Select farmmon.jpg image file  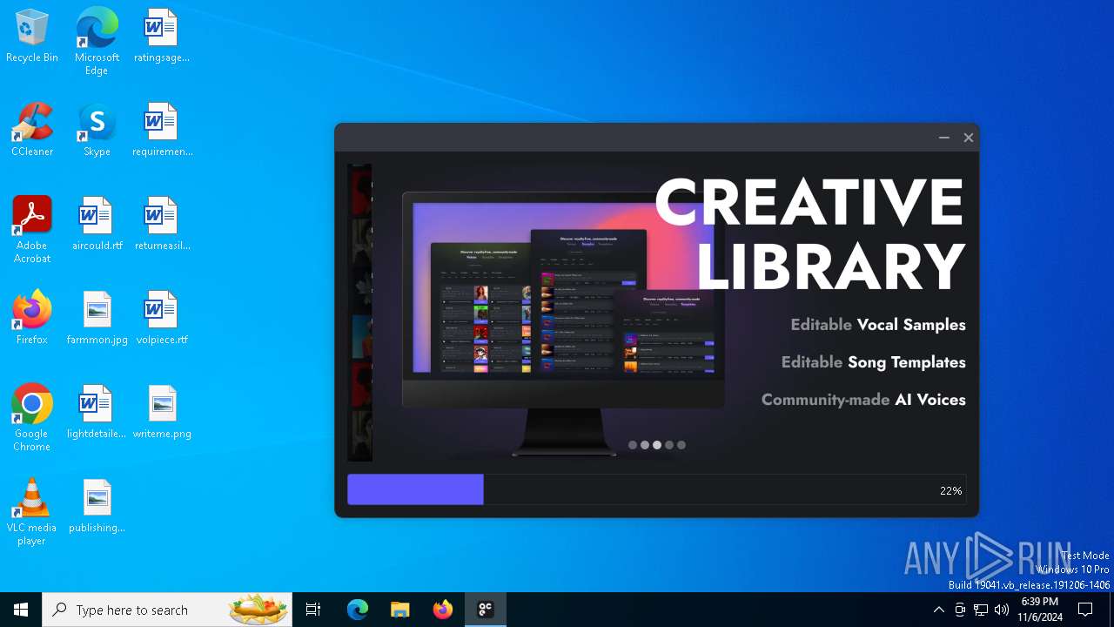pyautogui.click(x=97, y=319)
